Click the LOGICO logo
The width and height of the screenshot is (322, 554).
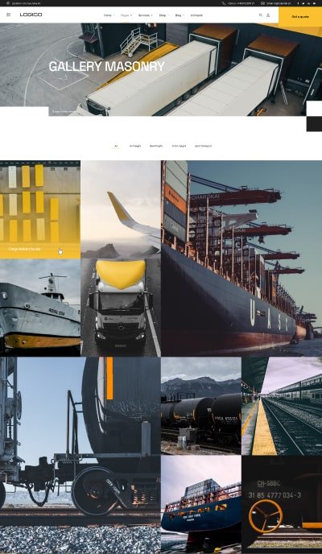pyautogui.click(x=31, y=14)
